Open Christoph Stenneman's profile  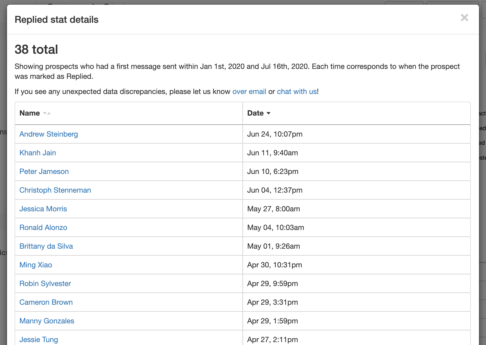[x=55, y=190]
